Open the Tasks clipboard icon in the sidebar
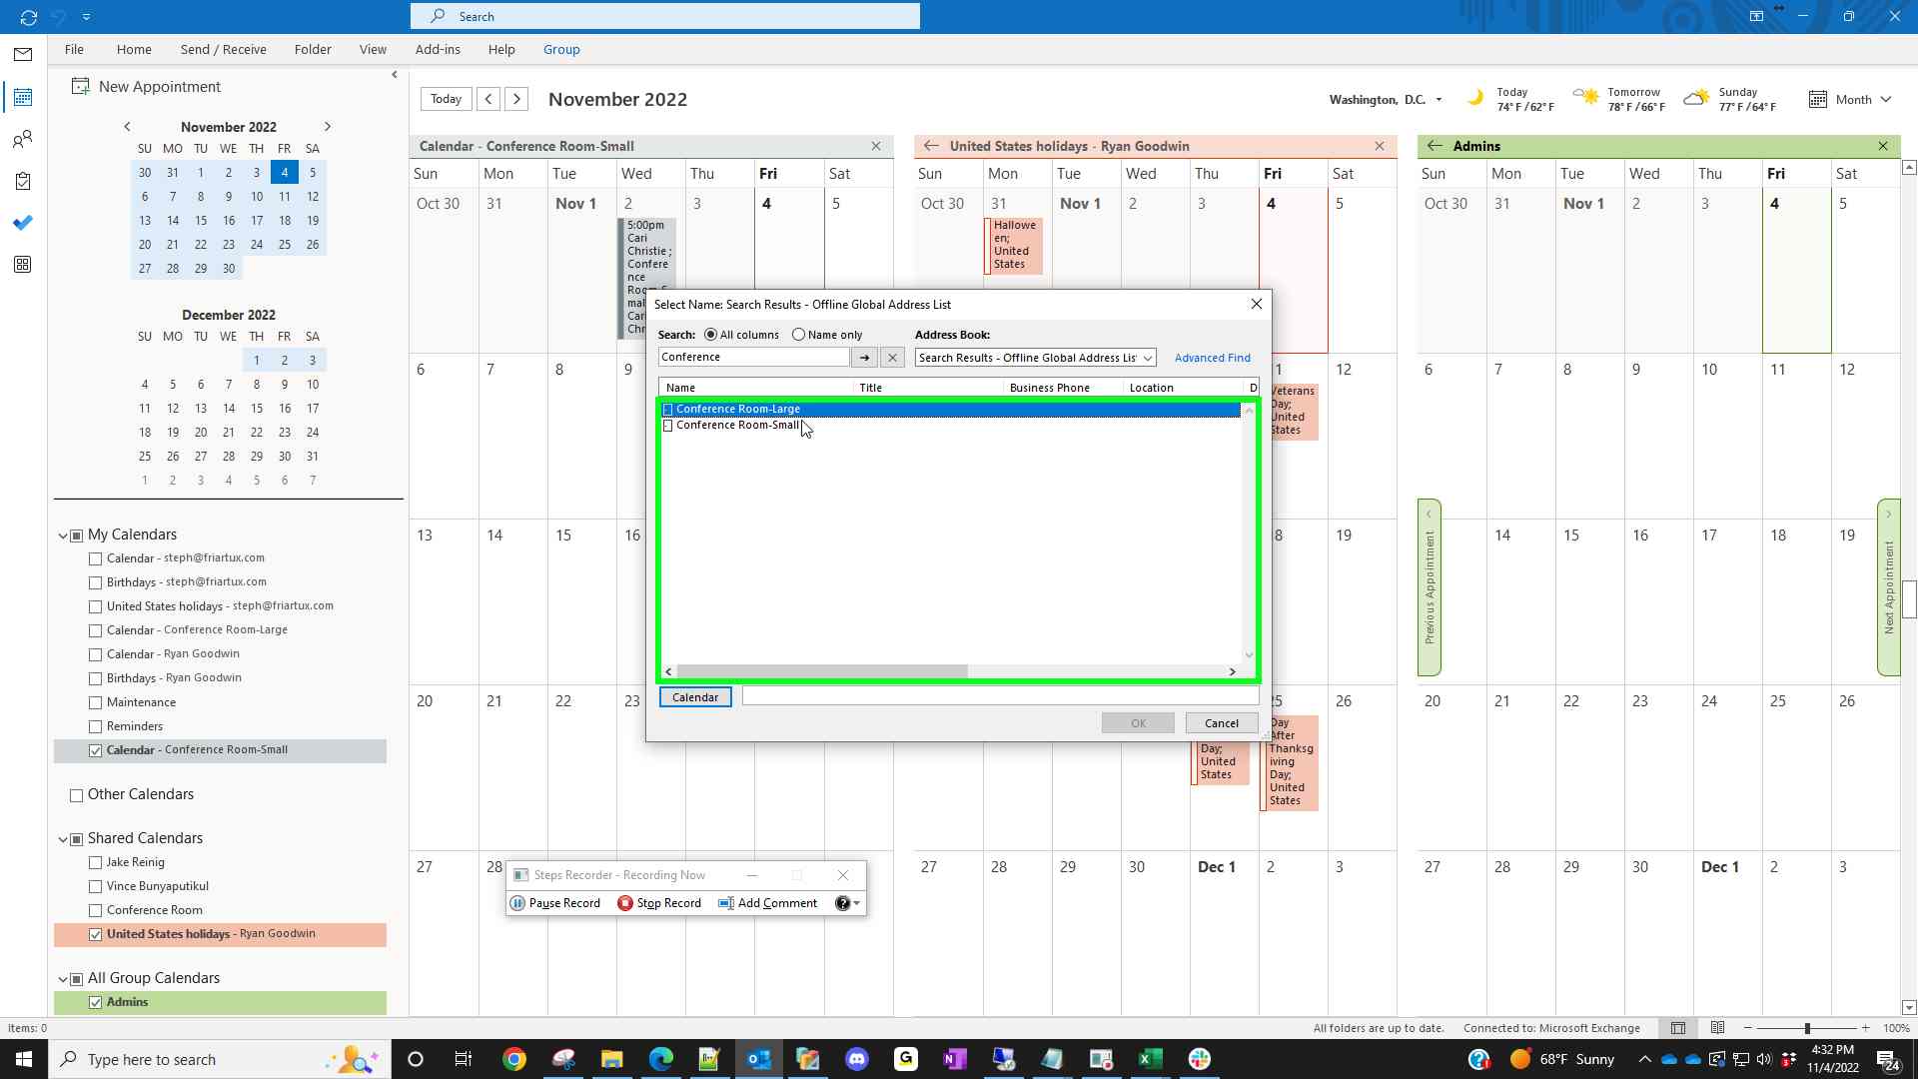Screen dimensions: 1918x1079 (x=23, y=181)
